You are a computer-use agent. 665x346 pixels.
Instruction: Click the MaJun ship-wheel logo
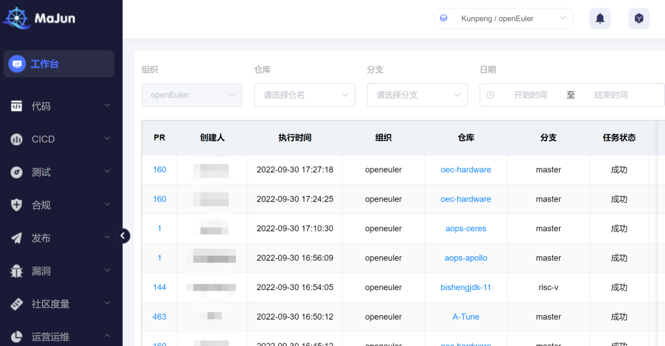[17, 18]
